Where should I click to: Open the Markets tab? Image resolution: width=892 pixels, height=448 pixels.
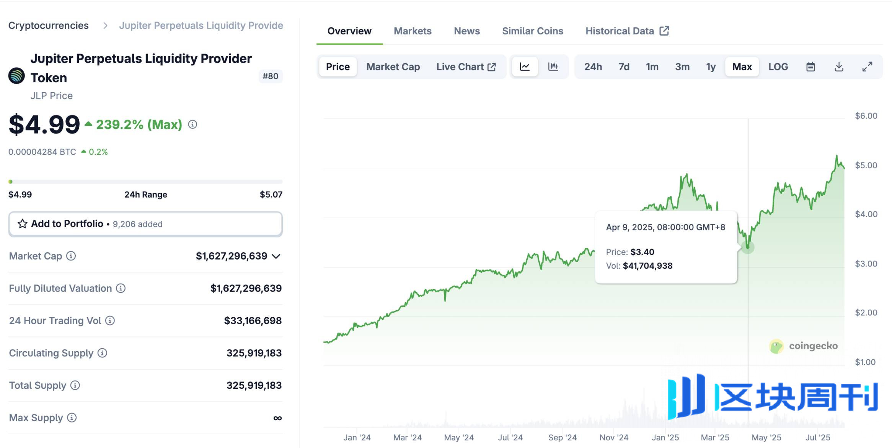(x=413, y=31)
